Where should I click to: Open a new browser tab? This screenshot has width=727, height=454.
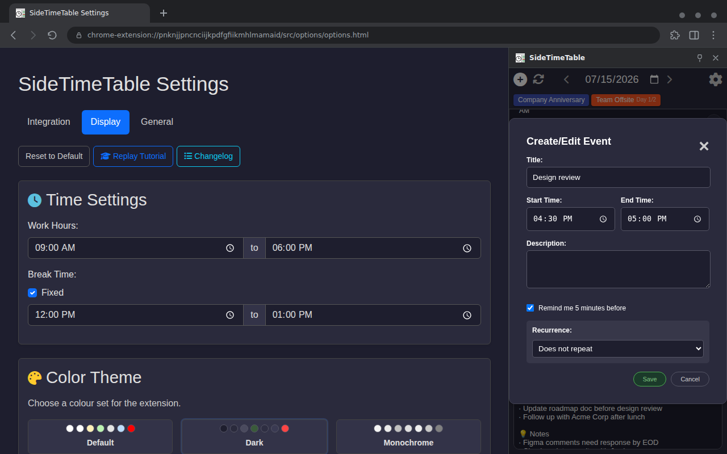click(x=164, y=13)
